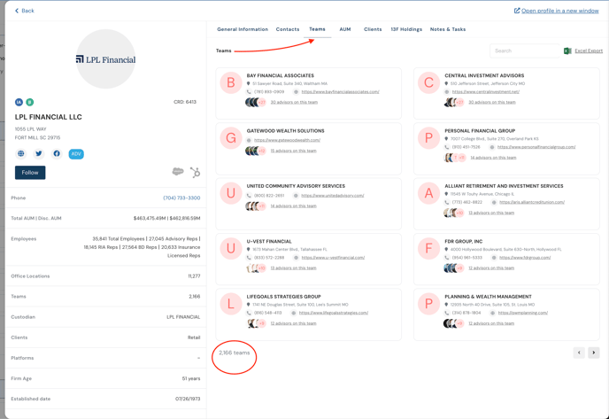Click the Excel Export icon
The width and height of the screenshot is (609, 419).
click(x=567, y=50)
